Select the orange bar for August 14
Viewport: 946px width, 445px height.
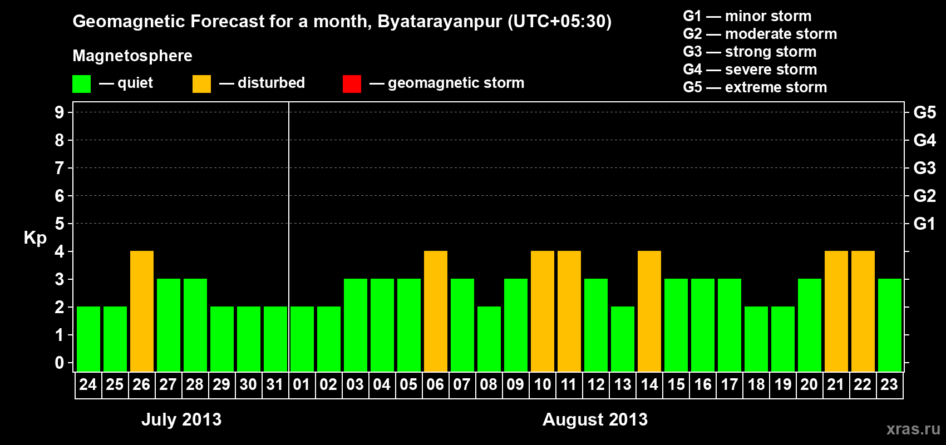click(649, 311)
